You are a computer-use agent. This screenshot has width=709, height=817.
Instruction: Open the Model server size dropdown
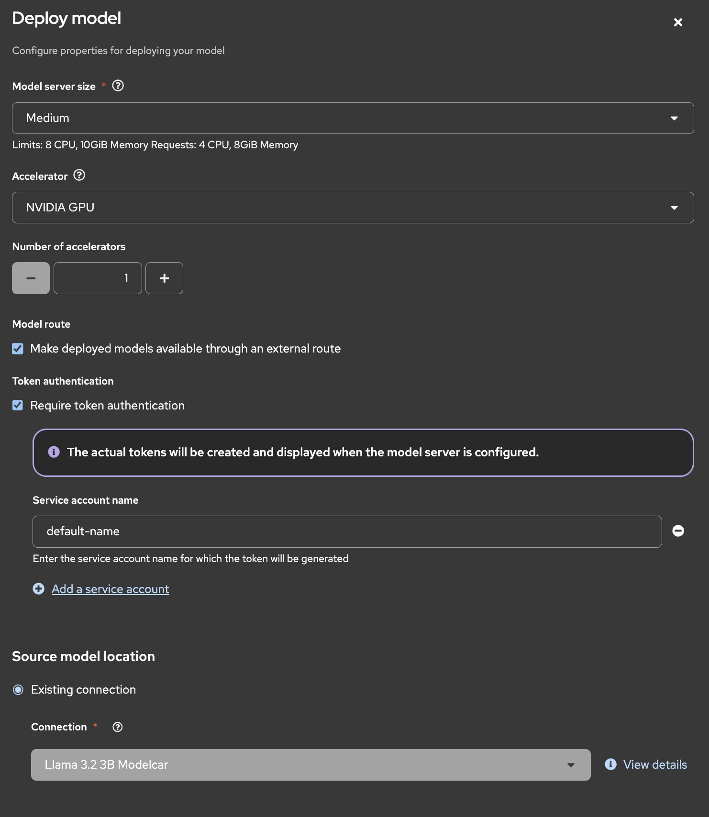coord(353,118)
